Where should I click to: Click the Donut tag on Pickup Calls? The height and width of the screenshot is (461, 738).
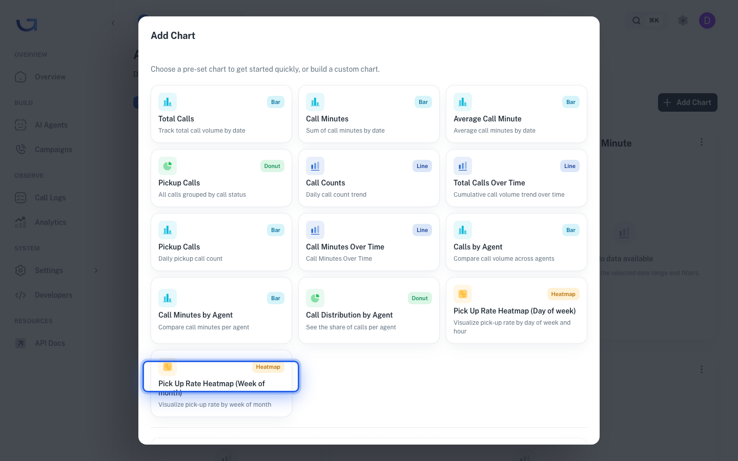coord(272,166)
